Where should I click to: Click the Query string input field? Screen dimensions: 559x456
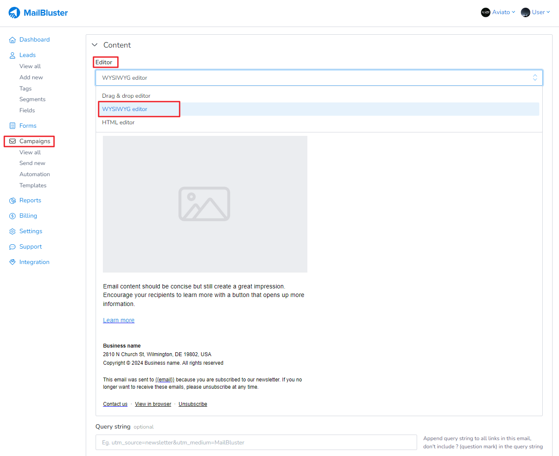coord(256,442)
